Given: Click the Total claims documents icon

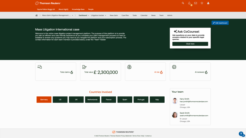Looking at the screenshot, I should click(40, 67).
